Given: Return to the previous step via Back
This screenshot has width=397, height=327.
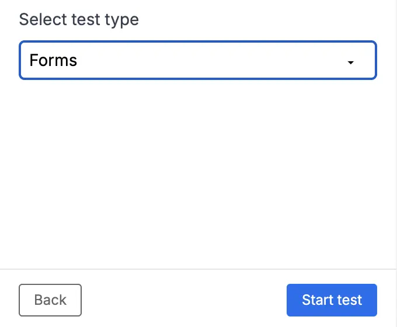Looking at the screenshot, I should pyautogui.click(x=50, y=300).
